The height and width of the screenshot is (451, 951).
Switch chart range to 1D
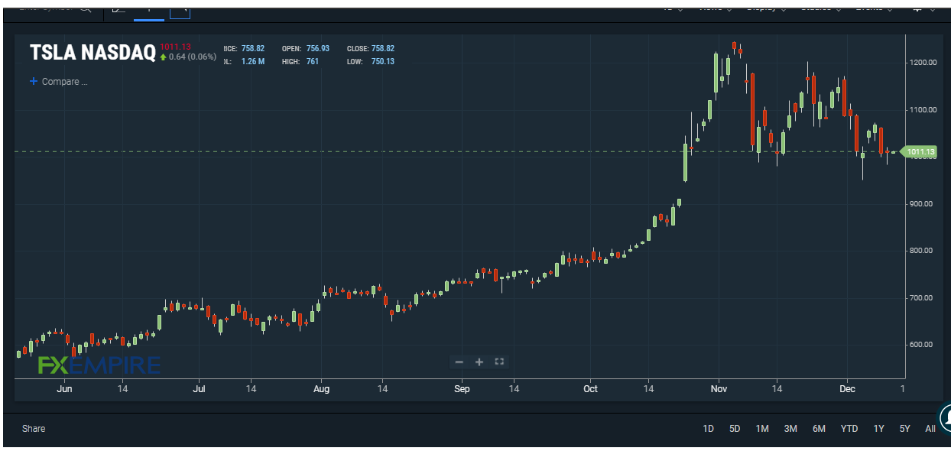coord(708,429)
